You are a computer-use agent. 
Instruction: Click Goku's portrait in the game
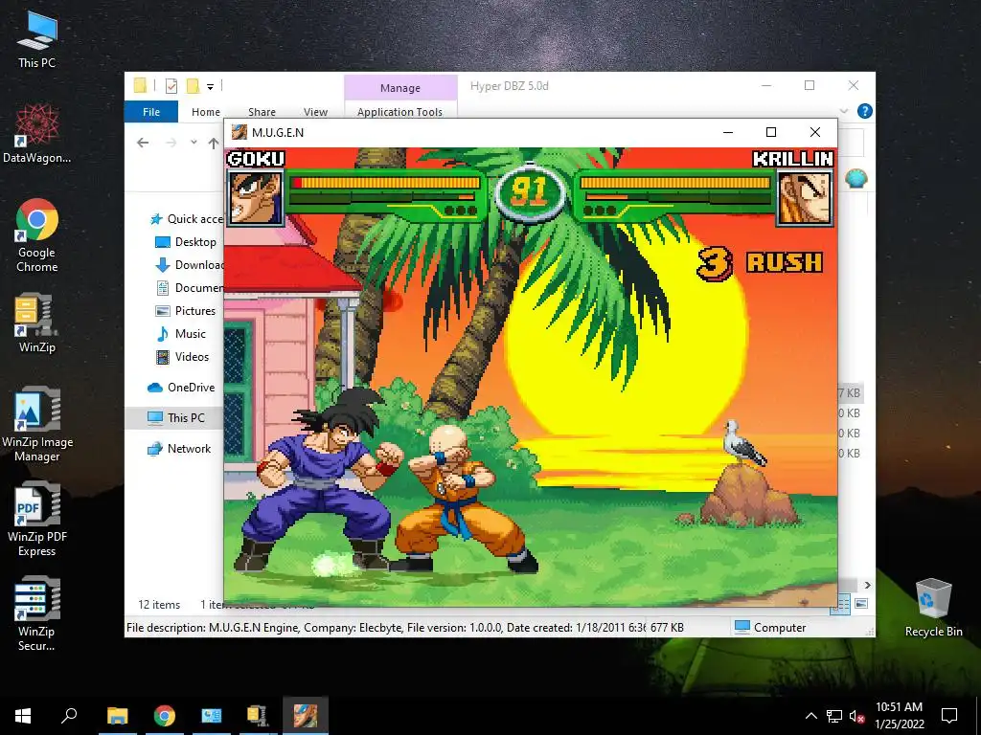click(x=255, y=197)
